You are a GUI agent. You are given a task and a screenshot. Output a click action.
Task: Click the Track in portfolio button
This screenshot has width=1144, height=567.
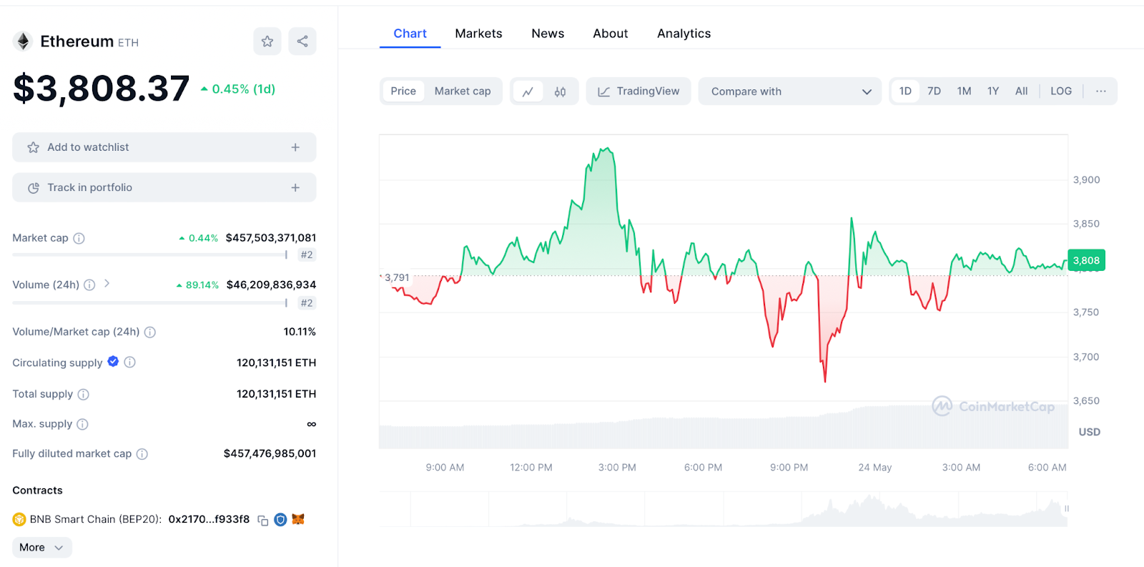(164, 187)
